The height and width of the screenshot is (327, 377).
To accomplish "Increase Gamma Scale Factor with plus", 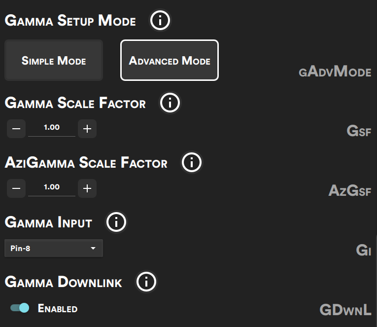I will (x=87, y=129).
